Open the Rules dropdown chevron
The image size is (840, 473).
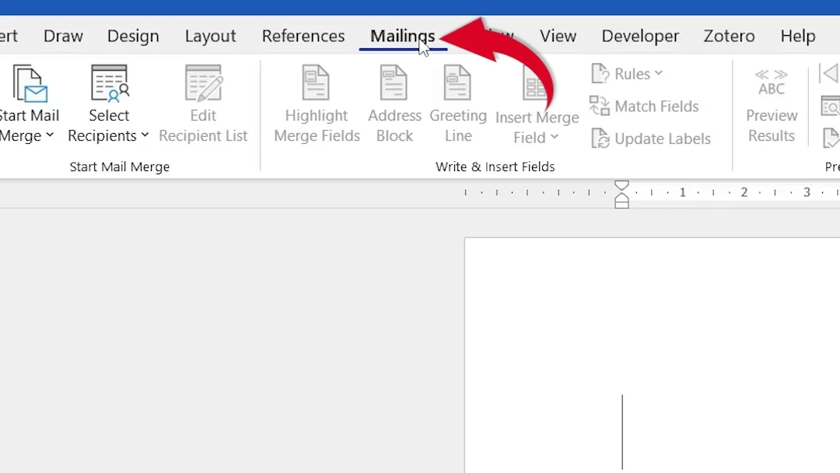click(x=659, y=73)
